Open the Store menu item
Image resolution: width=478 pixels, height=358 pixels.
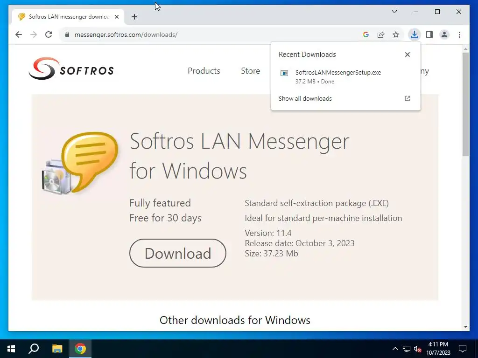click(251, 71)
